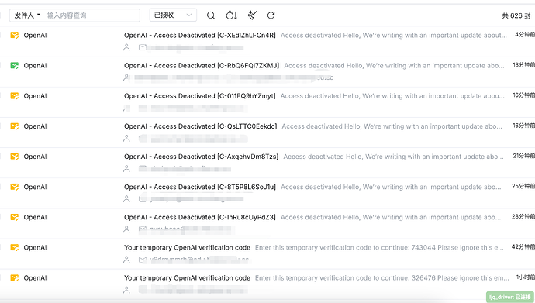
Task: Click the ljq_driver 已连接 status badge
Action: [x=510, y=298]
